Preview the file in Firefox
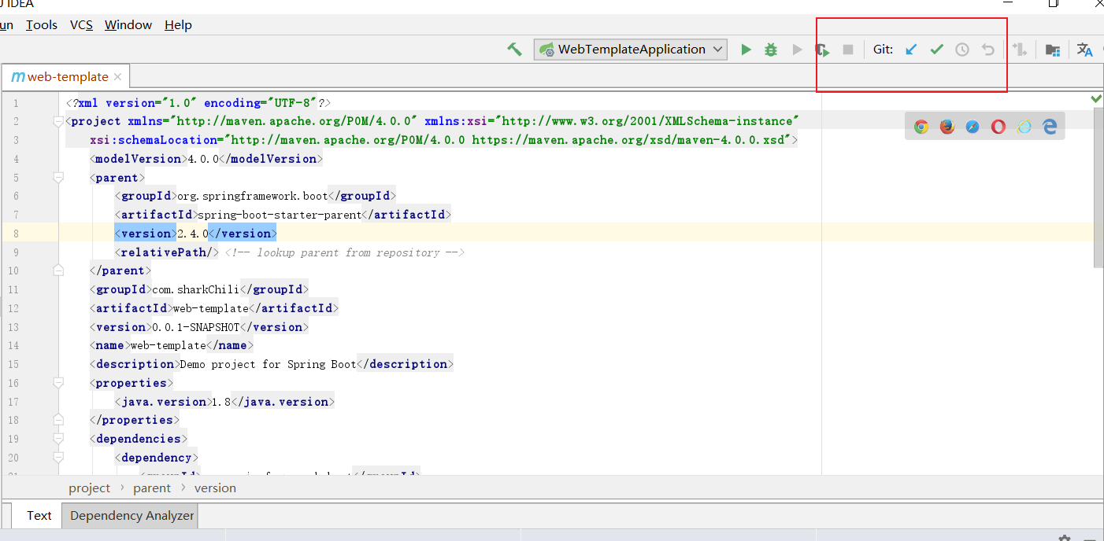The width and height of the screenshot is (1104, 541). click(x=947, y=127)
